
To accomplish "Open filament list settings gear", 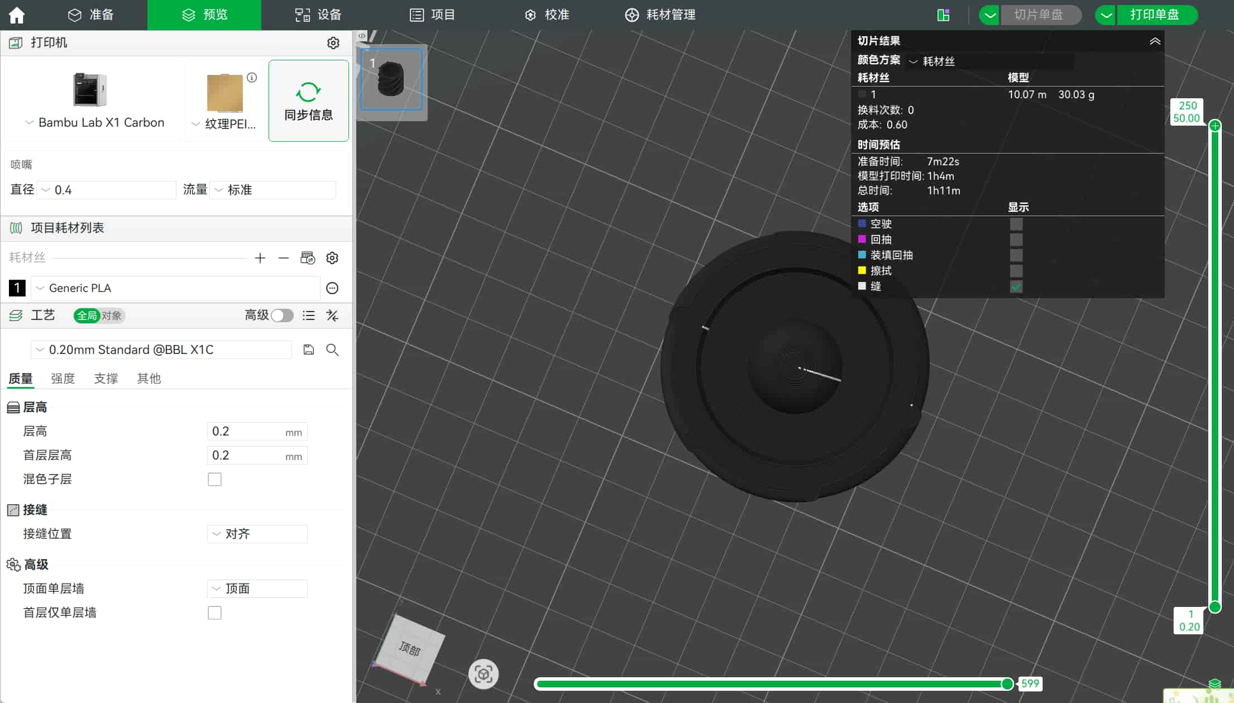I will coord(332,258).
